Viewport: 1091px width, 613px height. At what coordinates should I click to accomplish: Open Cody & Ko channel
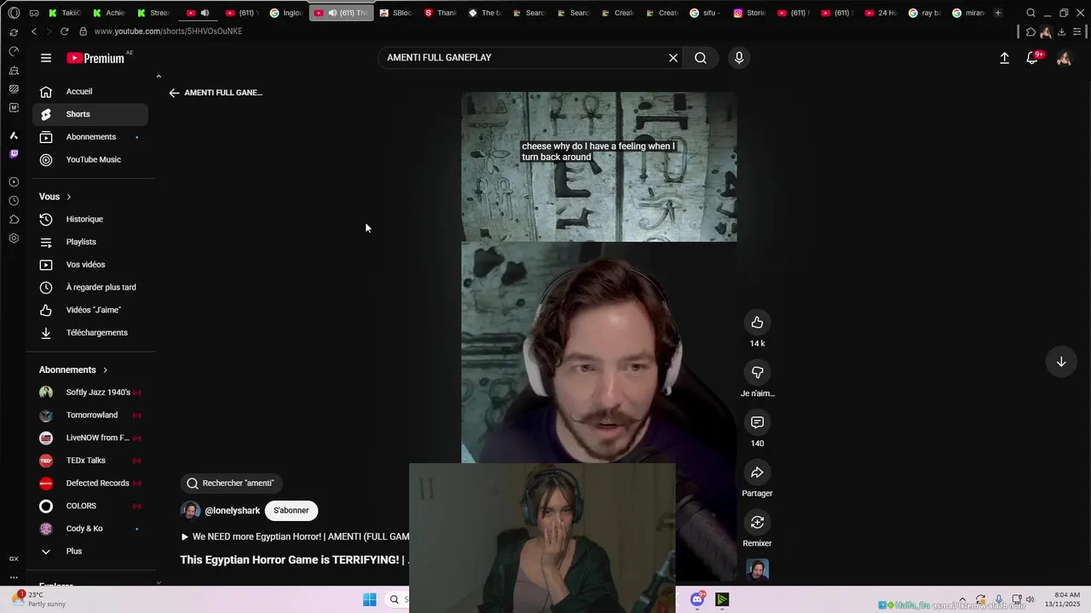[90, 529]
